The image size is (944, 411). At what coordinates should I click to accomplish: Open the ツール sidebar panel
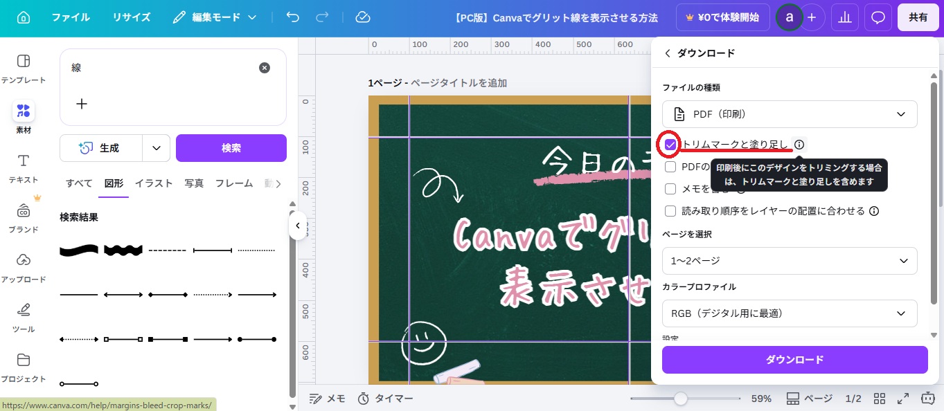(x=24, y=317)
